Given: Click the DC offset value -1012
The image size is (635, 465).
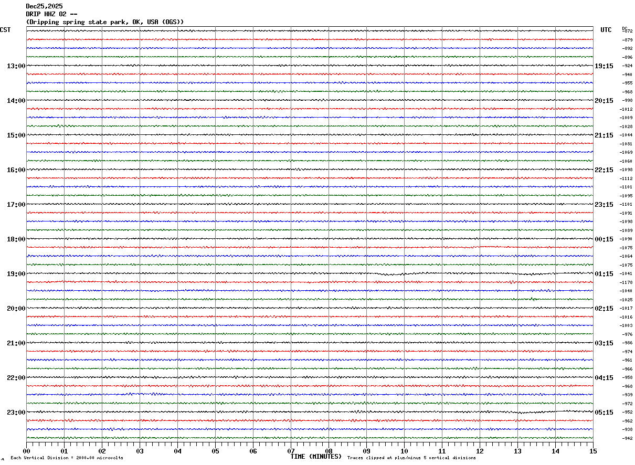Looking at the screenshot, I should coord(626,109).
